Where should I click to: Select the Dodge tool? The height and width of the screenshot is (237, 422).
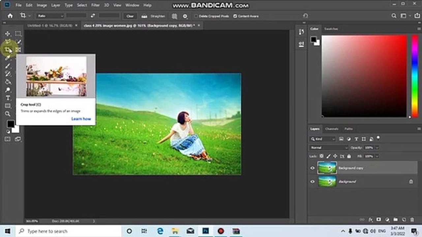pos(8,90)
